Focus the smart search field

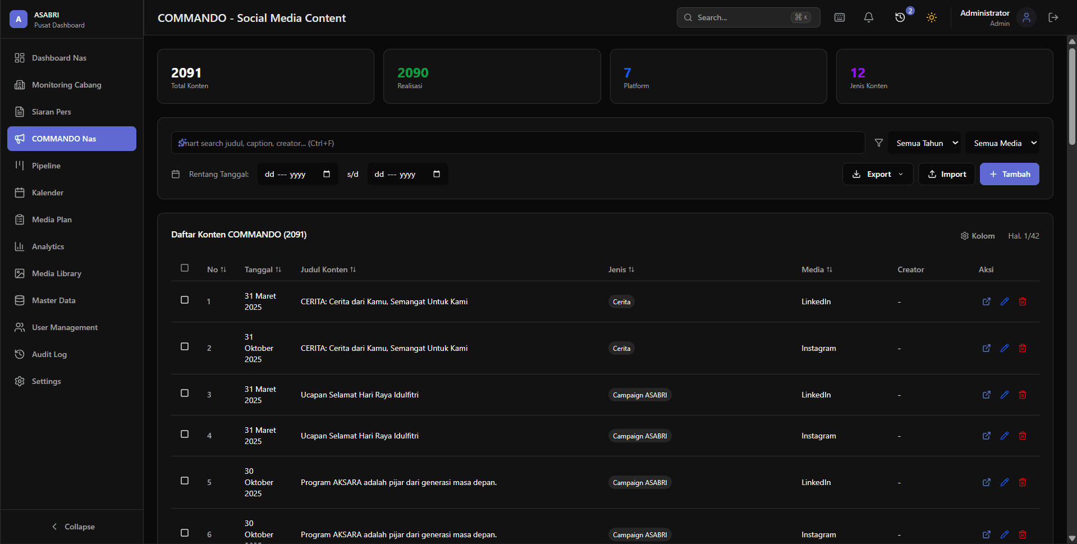pos(518,143)
